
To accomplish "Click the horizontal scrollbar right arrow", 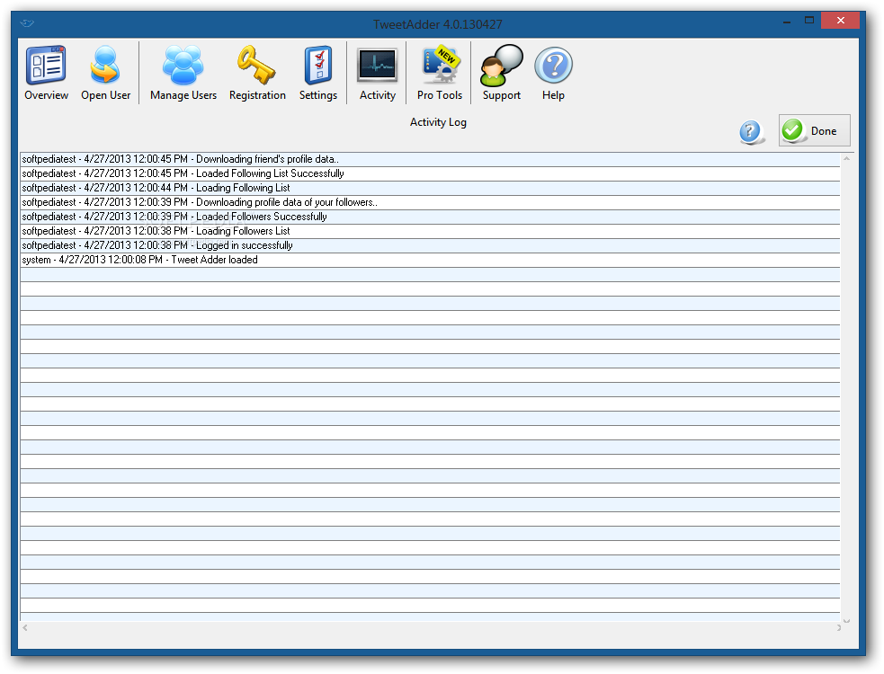I will pos(839,627).
